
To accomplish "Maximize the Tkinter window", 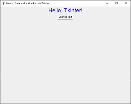I will pyautogui.click(x=117, y=3).
